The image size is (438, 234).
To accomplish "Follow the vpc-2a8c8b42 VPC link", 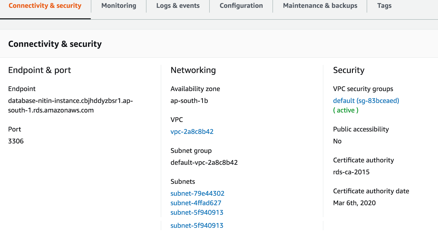I will pos(192,132).
